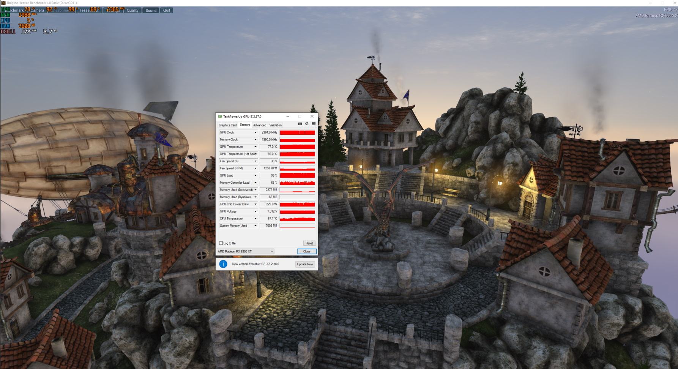The image size is (678, 369).
Task: Click the 67.1 °C CPU Temperature value
Action: [x=269, y=219]
